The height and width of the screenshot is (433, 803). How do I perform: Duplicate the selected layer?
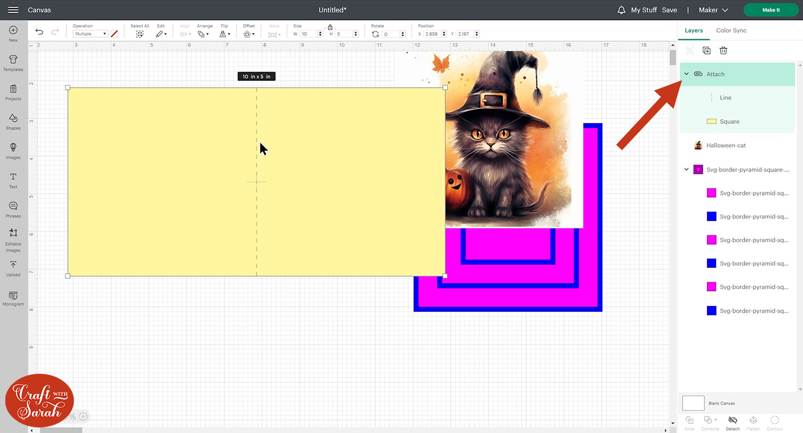click(x=707, y=50)
